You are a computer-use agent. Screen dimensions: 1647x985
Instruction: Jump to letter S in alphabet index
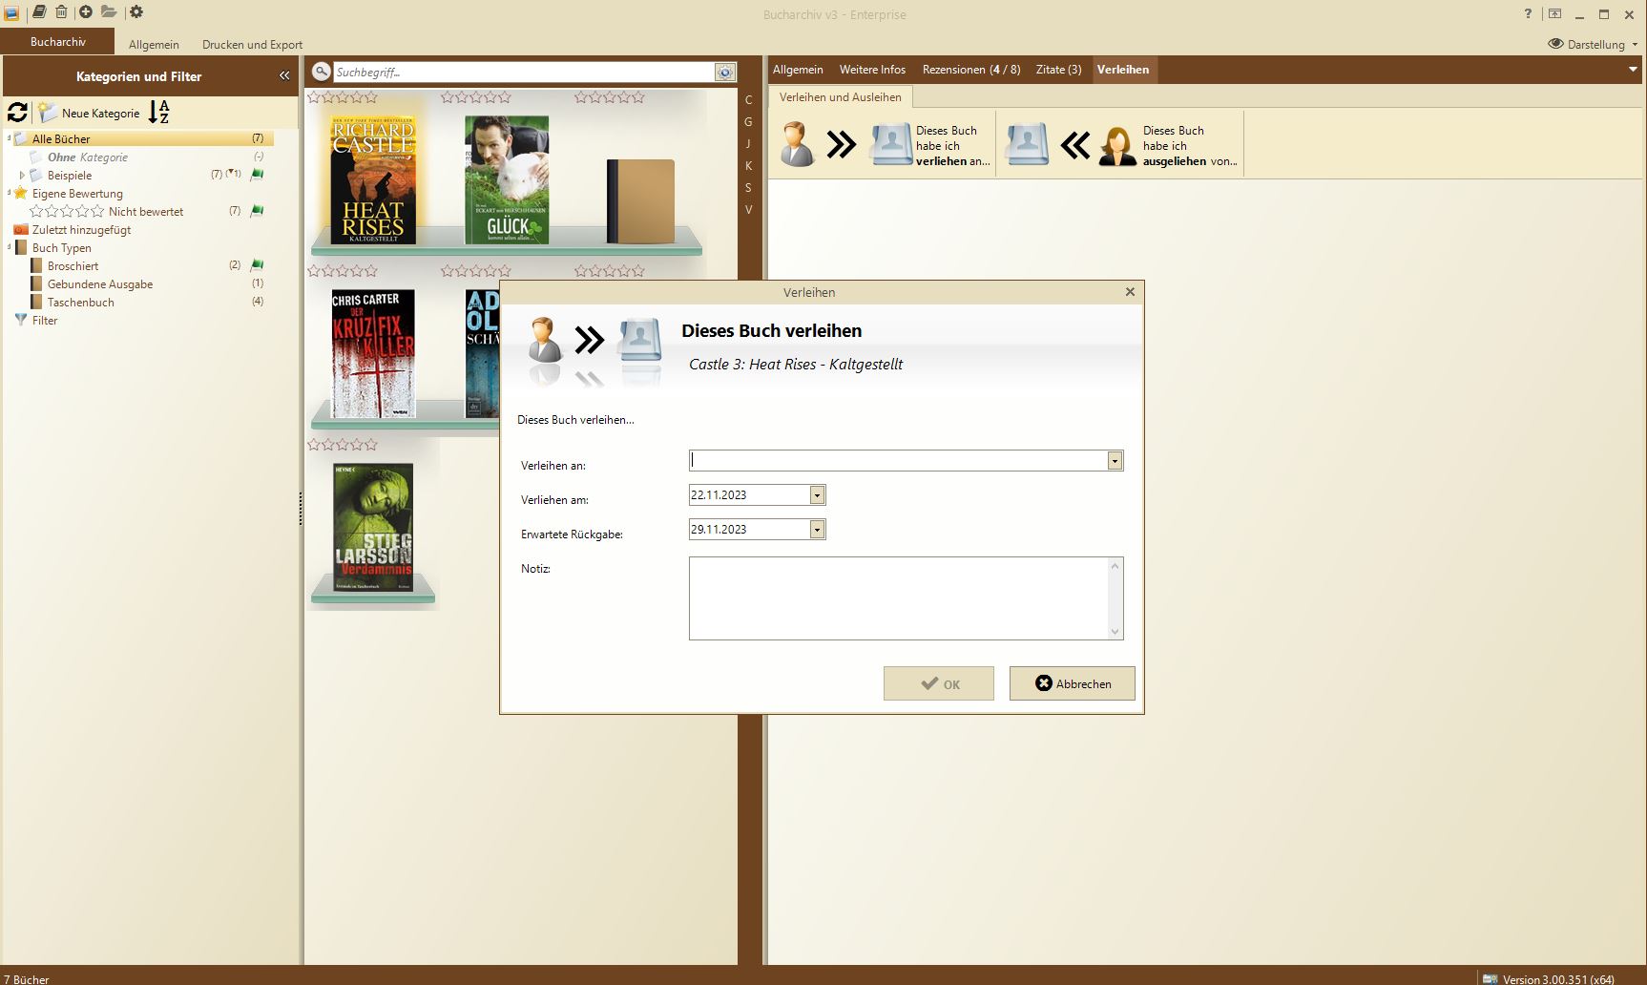pos(749,188)
